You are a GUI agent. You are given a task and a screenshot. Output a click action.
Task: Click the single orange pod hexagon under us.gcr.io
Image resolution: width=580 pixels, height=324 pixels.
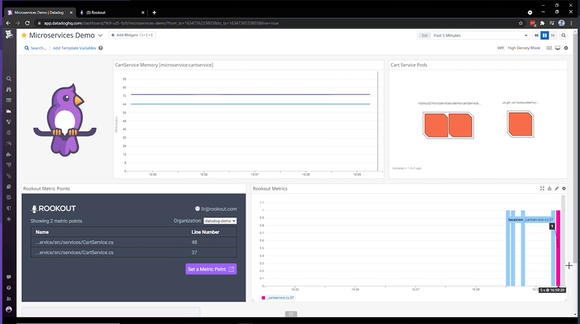[x=520, y=124]
